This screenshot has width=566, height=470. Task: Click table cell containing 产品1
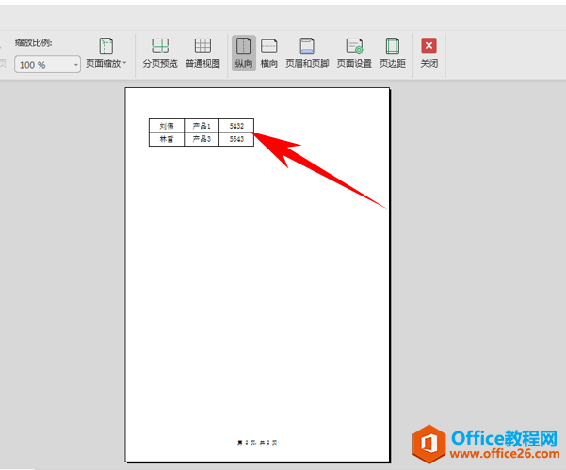coord(202,126)
